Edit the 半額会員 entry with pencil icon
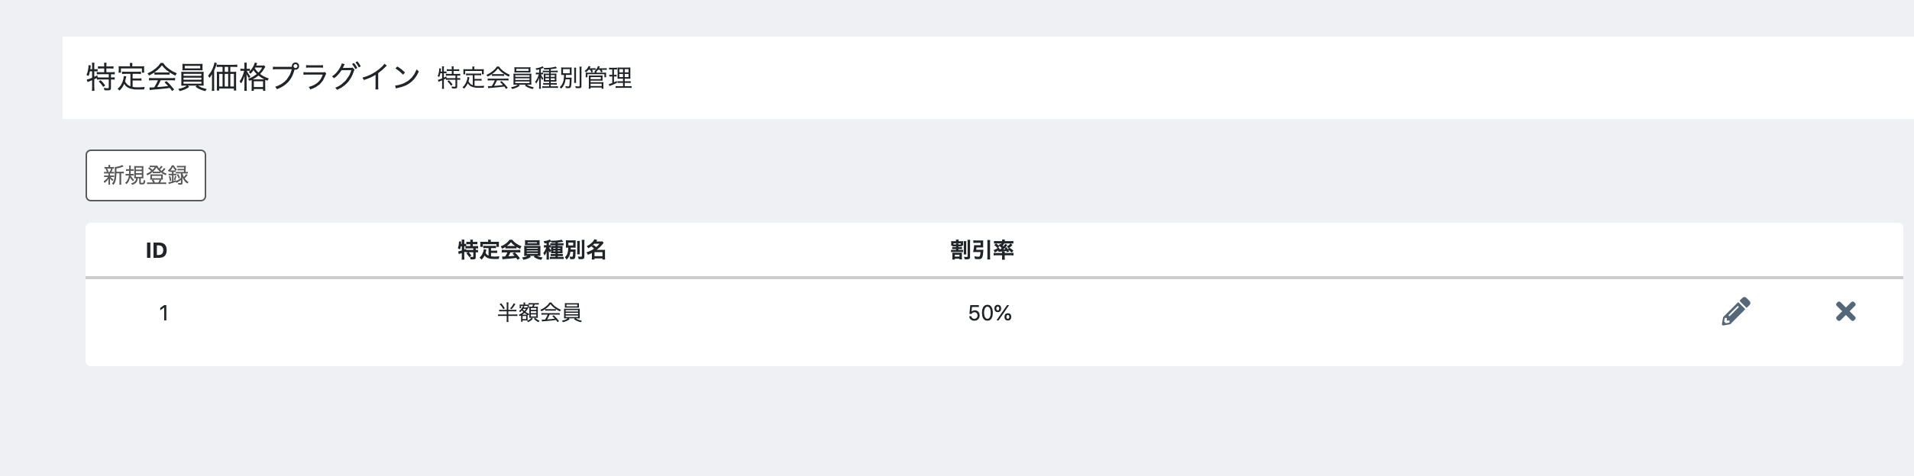Screen dimensions: 1914x476 point(1735,311)
